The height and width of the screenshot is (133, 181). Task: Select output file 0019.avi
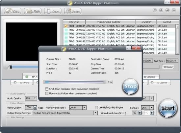pos(162,53)
